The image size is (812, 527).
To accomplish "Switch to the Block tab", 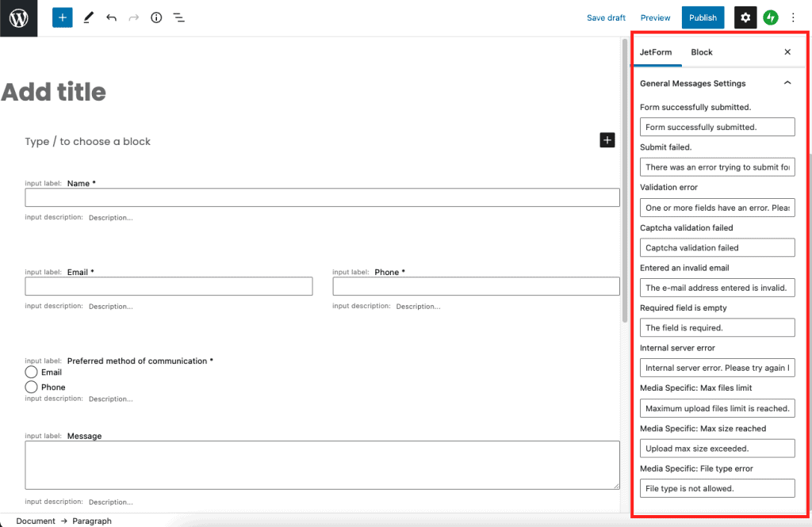I will point(702,52).
